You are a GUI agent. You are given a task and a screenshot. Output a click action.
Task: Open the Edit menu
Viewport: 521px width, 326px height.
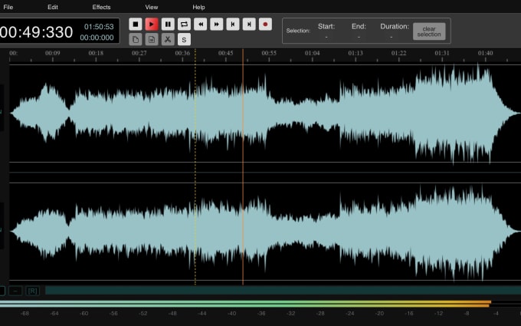pyautogui.click(x=53, y=7)
